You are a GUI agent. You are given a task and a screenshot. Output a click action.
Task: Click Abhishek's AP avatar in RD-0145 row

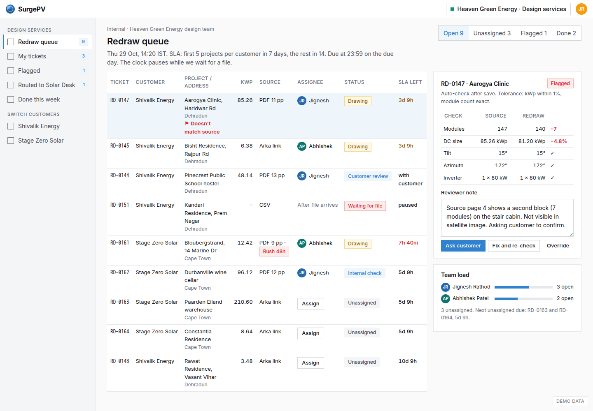click(302, 146)
